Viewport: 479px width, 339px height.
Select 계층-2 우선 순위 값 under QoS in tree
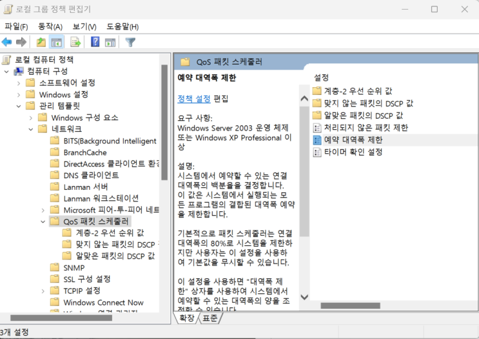click(x=110, y=233)
